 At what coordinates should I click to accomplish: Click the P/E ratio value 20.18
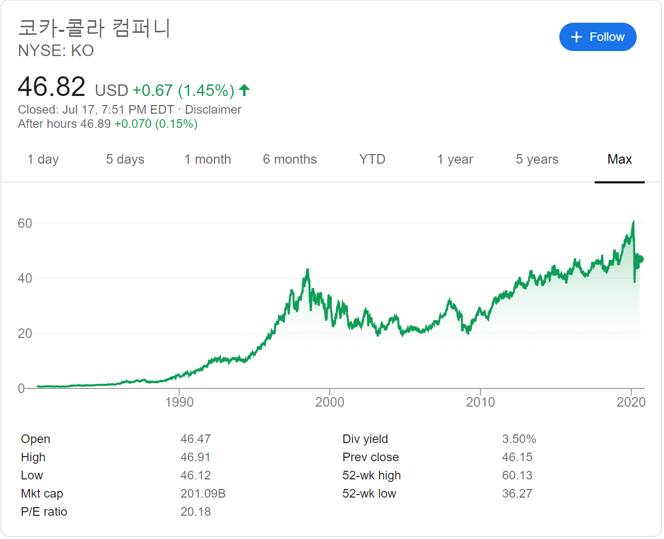(196, 512)
